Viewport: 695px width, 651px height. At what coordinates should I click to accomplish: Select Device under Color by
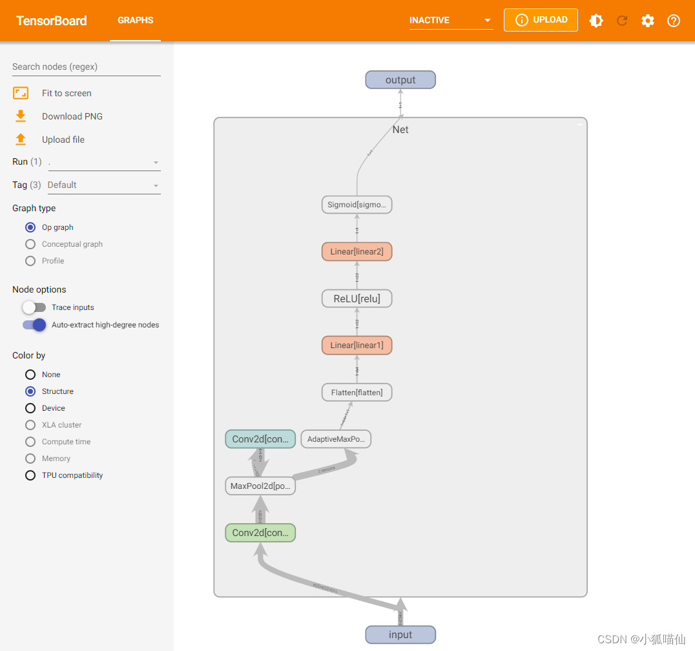30,408
